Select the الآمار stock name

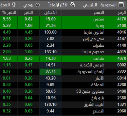click(100, 78)
